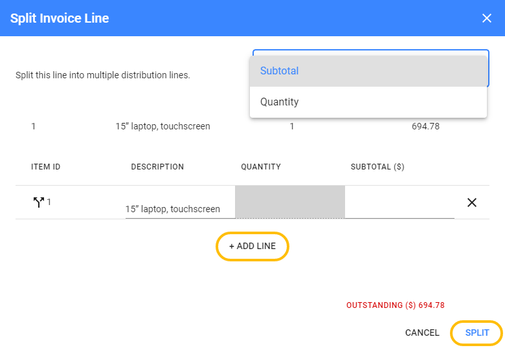The width and height of the screenshot is (505, 350).
Task: Click laptop description text in the summary row
Action: 163,126
